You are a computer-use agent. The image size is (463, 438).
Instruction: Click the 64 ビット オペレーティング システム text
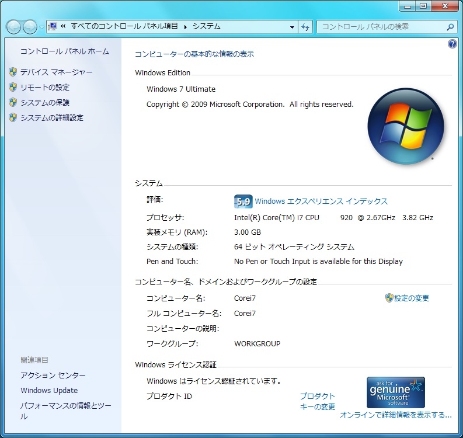tap(294, 247)
